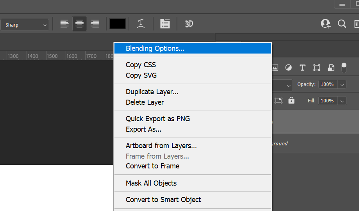Click the 3D text icon
Screen dimensions: 359x211
pos(189,24)
